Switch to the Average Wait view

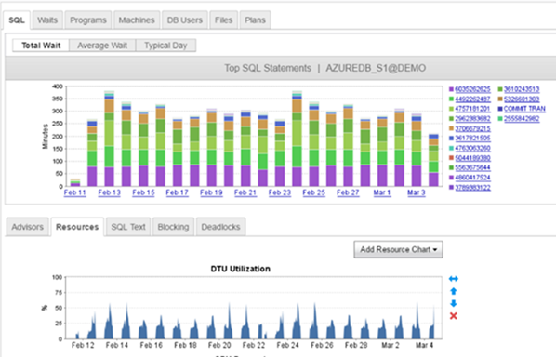(102, 46)
